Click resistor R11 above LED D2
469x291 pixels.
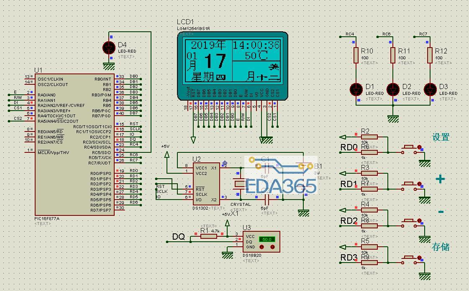(393, 55)
